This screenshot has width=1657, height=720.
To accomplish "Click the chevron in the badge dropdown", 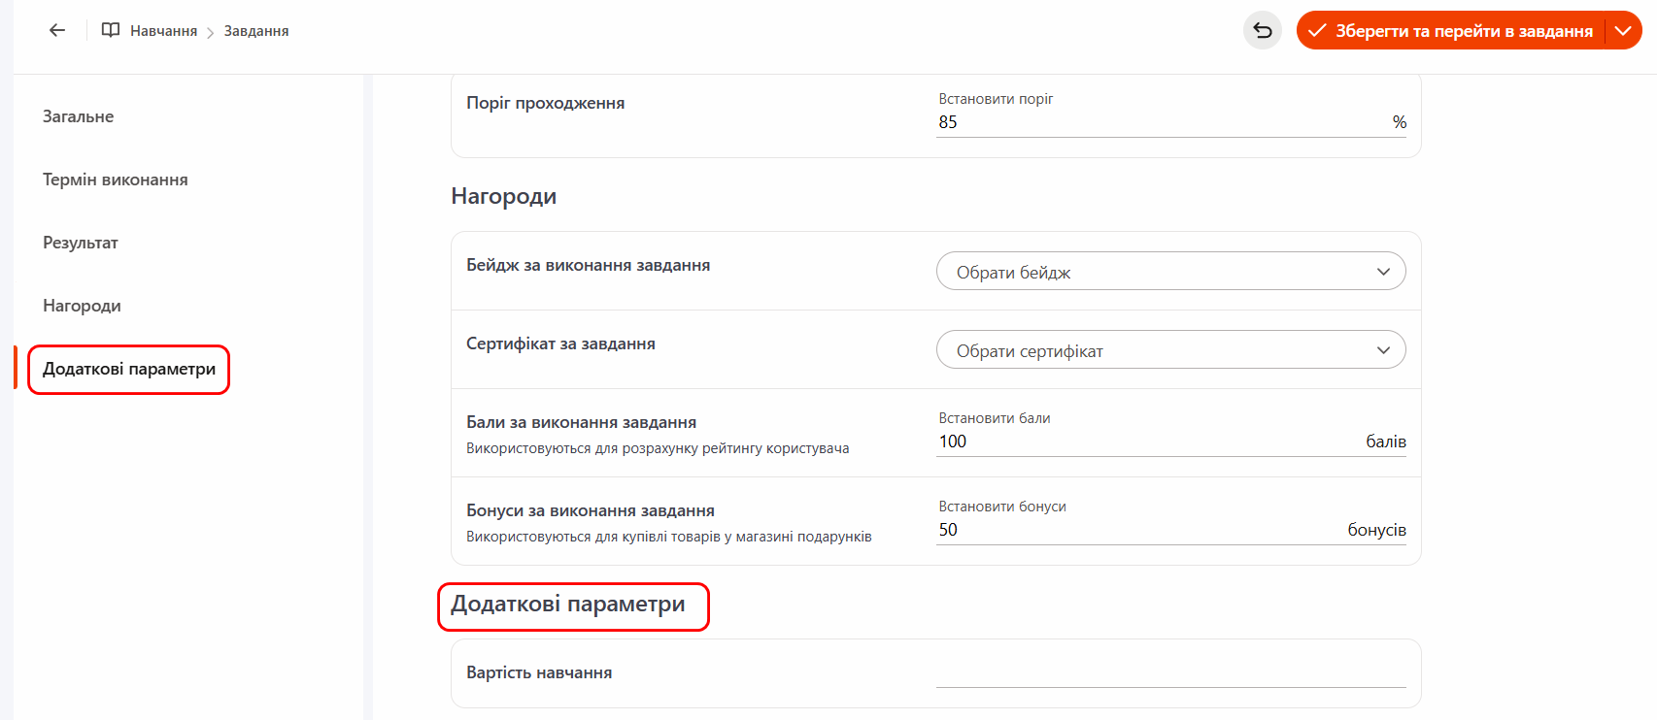I will (1383, 272).
